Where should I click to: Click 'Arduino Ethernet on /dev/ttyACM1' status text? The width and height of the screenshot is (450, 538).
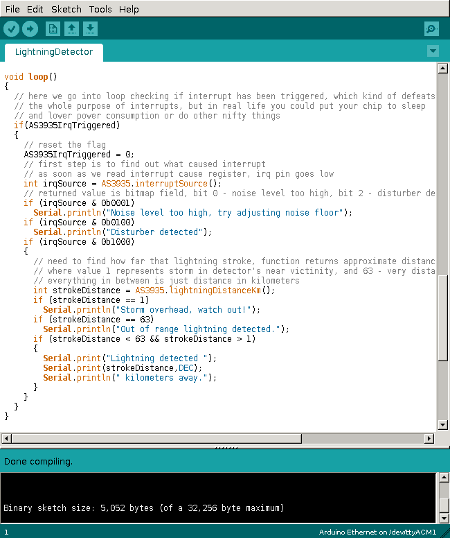[x=377, y=532]
